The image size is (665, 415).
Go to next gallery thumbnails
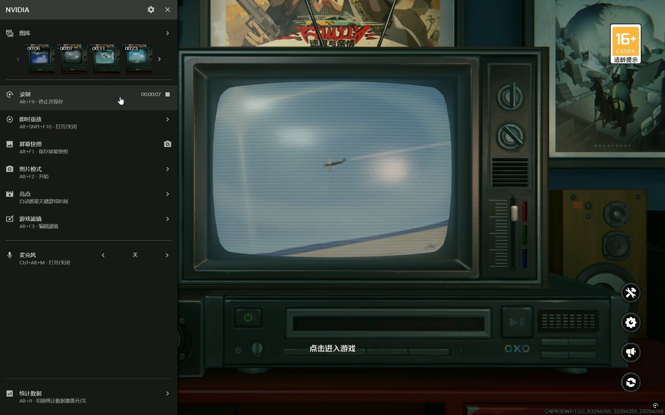pos(159,59)
